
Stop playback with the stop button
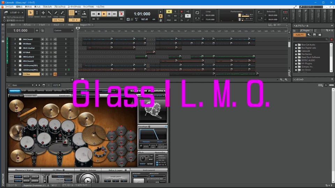(99, 14)
